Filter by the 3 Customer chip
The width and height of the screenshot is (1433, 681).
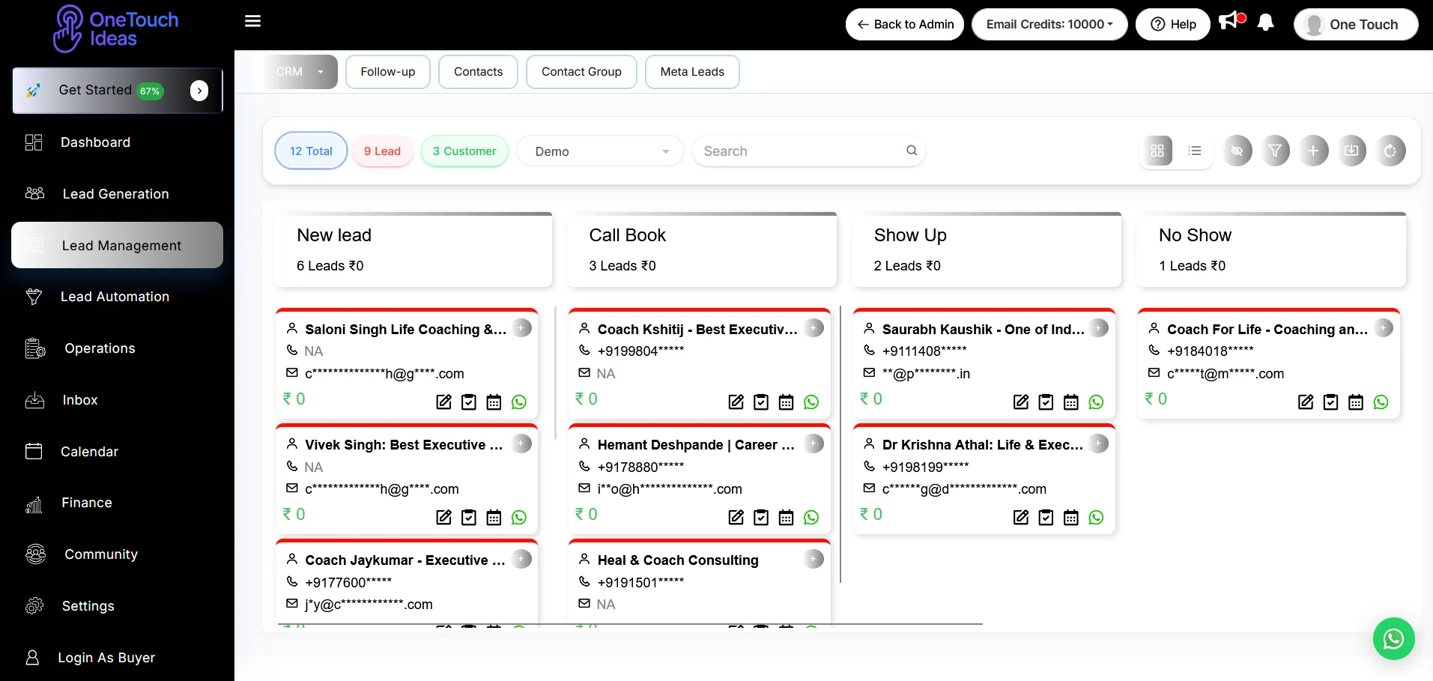point(464,151)
